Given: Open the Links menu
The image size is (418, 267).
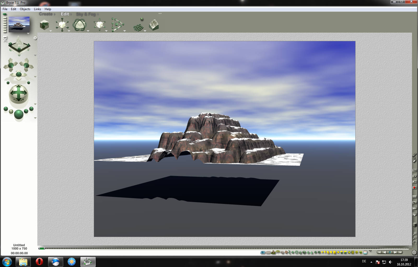Looking at the screenshot, I should click(x=37, y=9).
